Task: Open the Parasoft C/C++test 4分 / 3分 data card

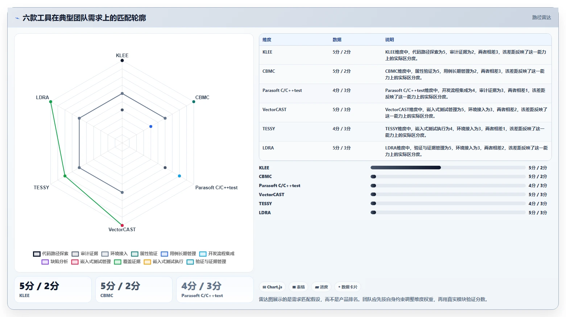Action: [x=215, y=289]
